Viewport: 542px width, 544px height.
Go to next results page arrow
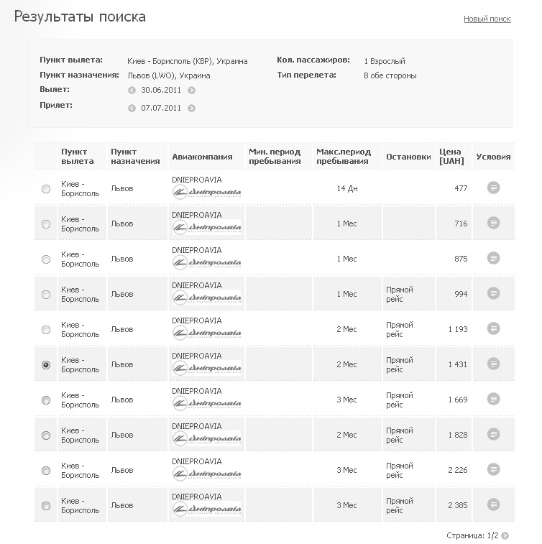click(505, 535)
